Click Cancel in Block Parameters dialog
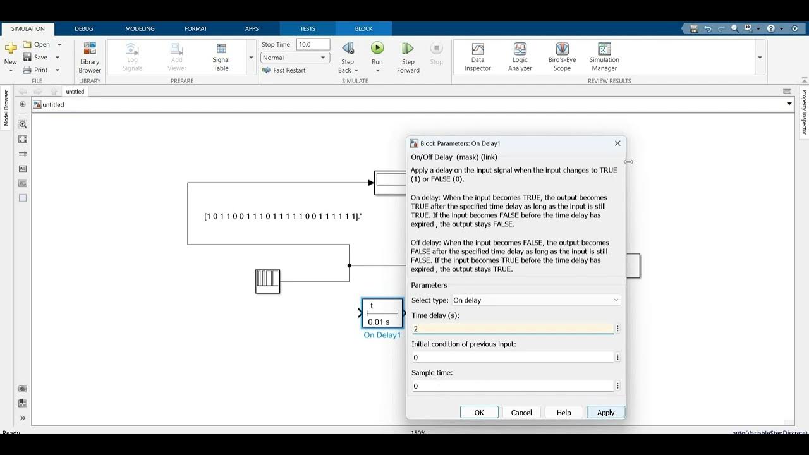 pyautogui.click(x=521, y=412)
